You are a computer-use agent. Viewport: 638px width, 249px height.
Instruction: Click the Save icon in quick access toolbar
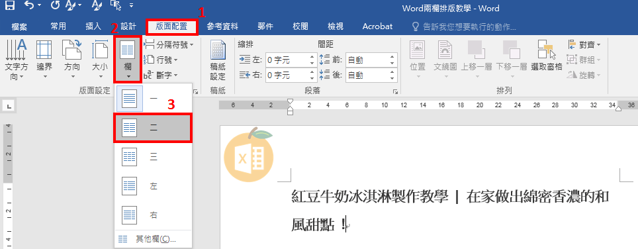[9, 5]
